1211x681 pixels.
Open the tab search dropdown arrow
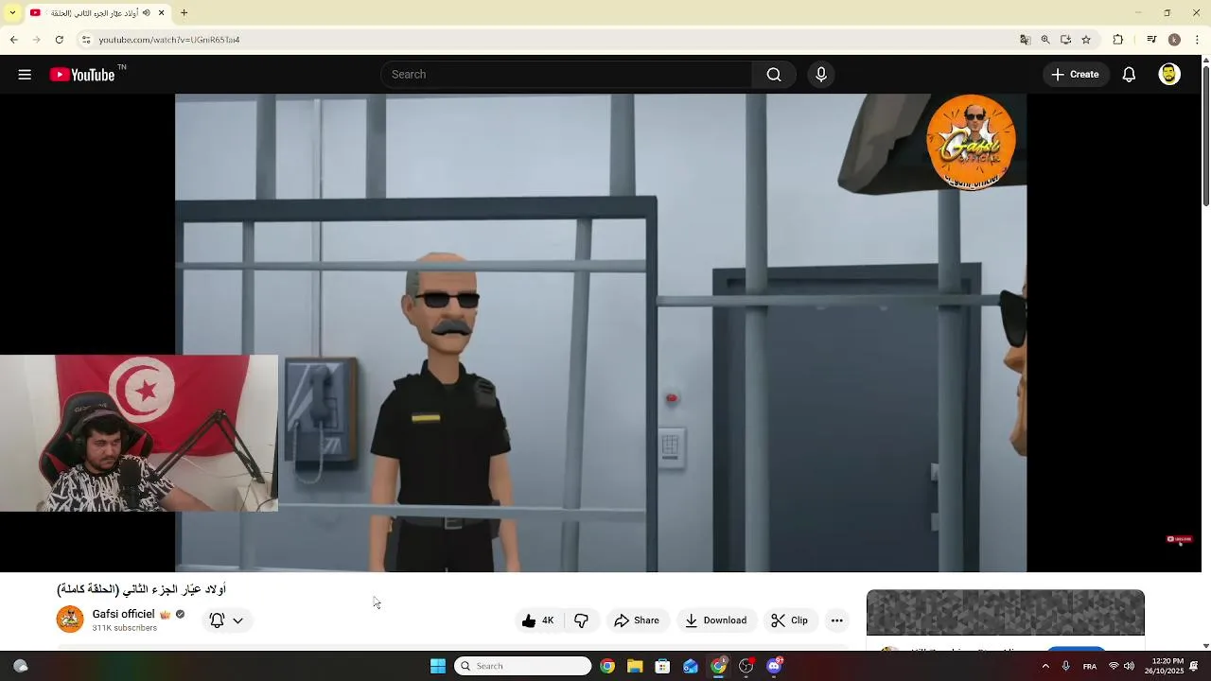(12, 13)
